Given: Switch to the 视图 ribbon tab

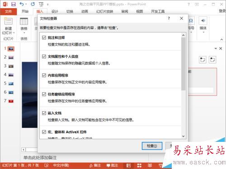Looking at the screenshot, I should tap(139, 11).
